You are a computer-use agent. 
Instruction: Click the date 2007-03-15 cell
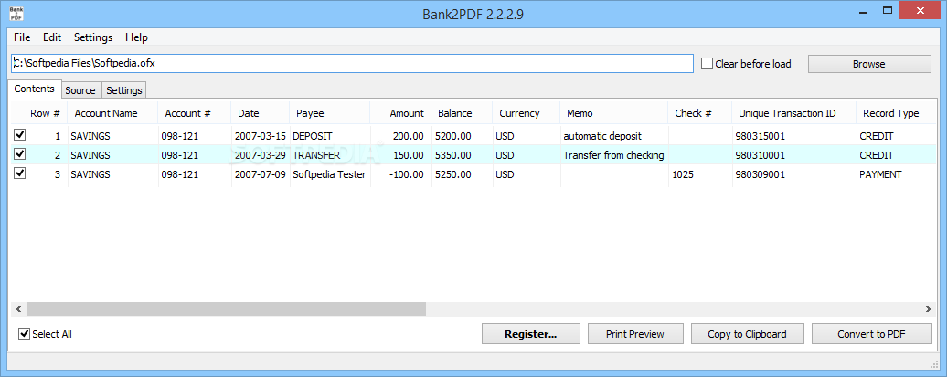point(261,136)
